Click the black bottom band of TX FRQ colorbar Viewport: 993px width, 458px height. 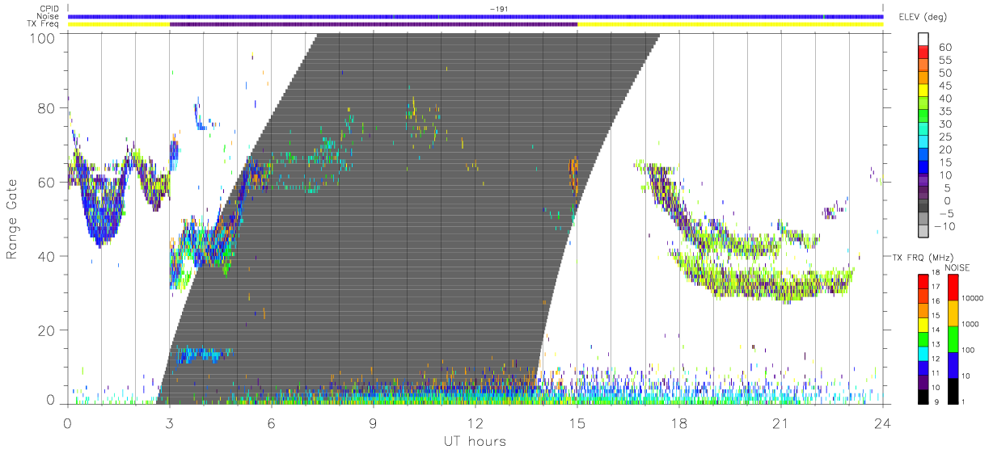(923, 396)
